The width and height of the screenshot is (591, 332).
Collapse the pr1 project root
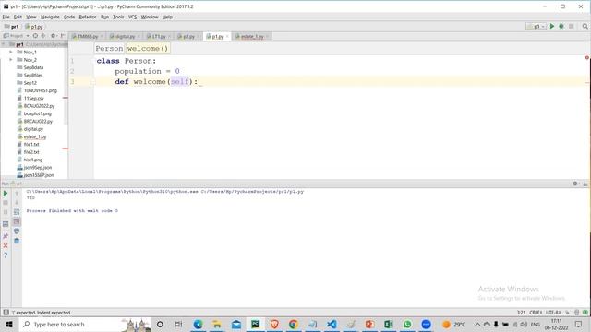(x=4, y=44)
